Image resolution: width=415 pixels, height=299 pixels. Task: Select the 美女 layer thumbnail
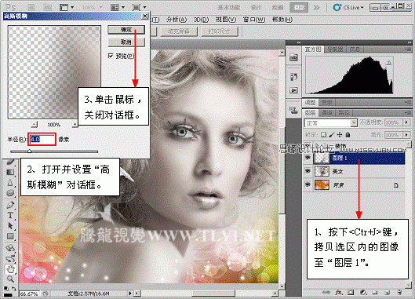click(322, 171)
